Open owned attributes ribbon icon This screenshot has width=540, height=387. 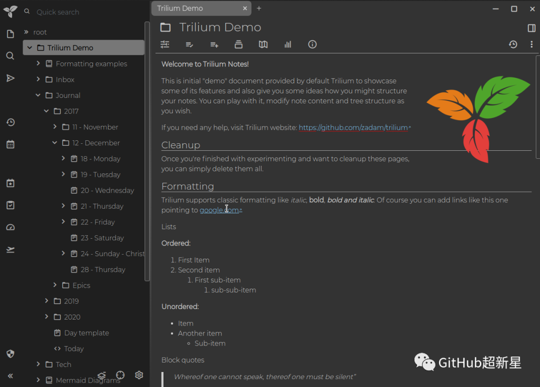(x=189, y=44)
